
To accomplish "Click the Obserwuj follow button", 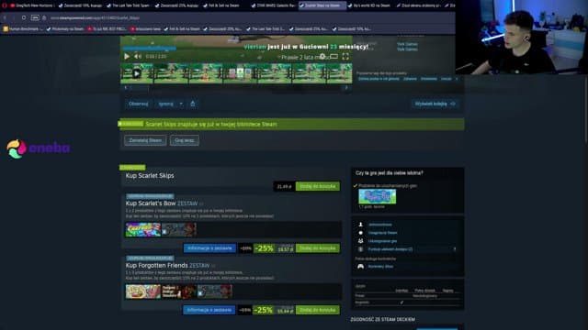I will (x=139, y=104).
